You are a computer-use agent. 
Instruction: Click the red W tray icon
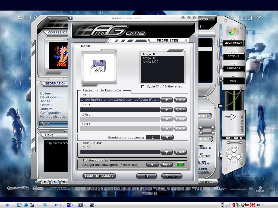coord(248,205)
